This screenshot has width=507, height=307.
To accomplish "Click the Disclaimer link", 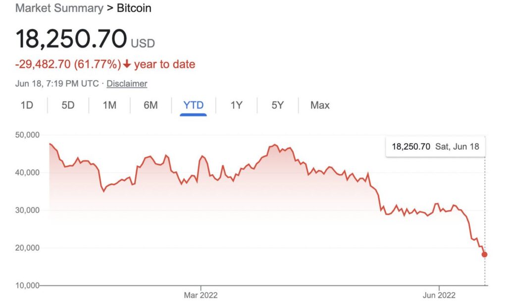I will tap(127, 84).
